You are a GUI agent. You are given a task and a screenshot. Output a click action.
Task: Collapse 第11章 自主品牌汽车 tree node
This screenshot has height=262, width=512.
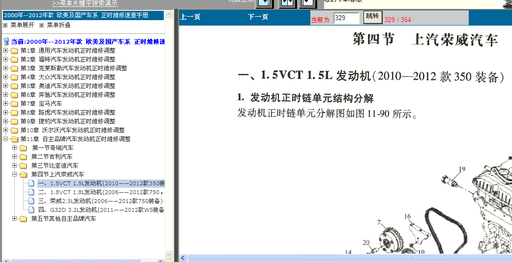pos(5,139)
